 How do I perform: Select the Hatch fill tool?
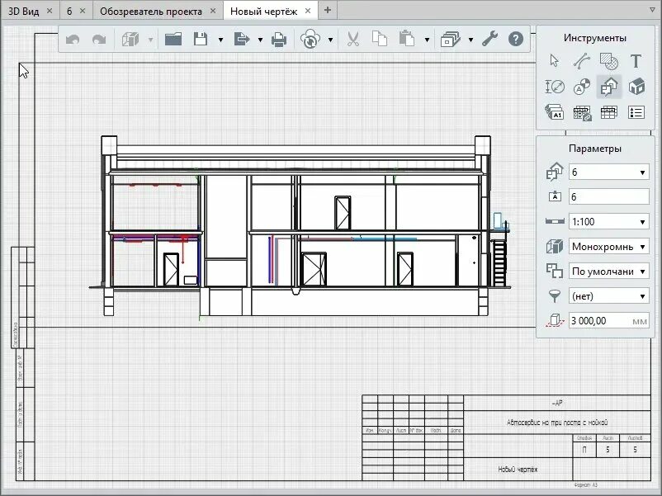coord(609,61)
